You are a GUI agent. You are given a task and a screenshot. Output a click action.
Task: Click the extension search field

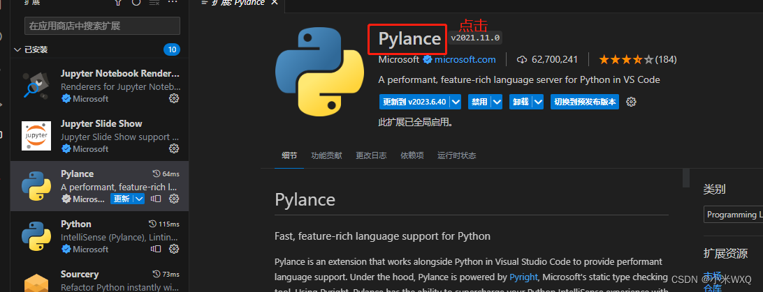(102, 26)
